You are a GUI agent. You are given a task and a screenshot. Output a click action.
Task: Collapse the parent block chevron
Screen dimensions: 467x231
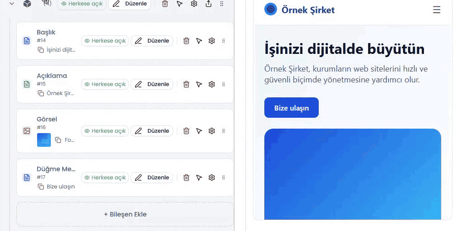click(x=12, y=4)
